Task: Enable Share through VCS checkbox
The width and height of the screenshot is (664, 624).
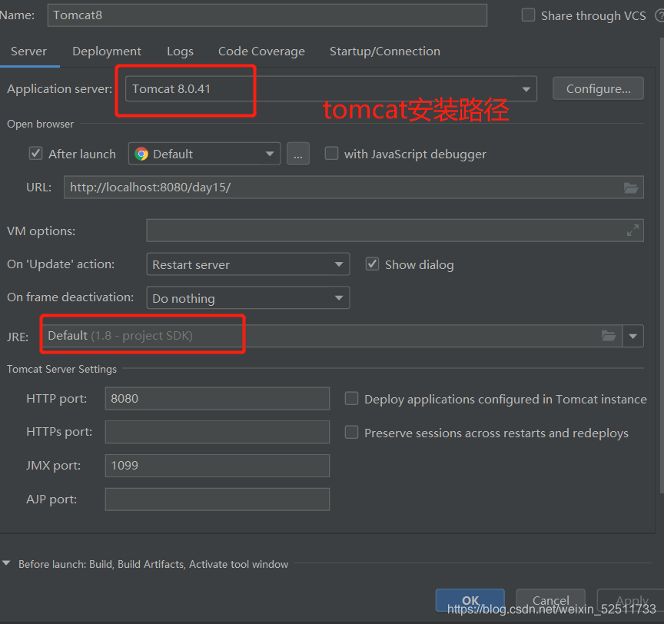Action: [528, 15]
